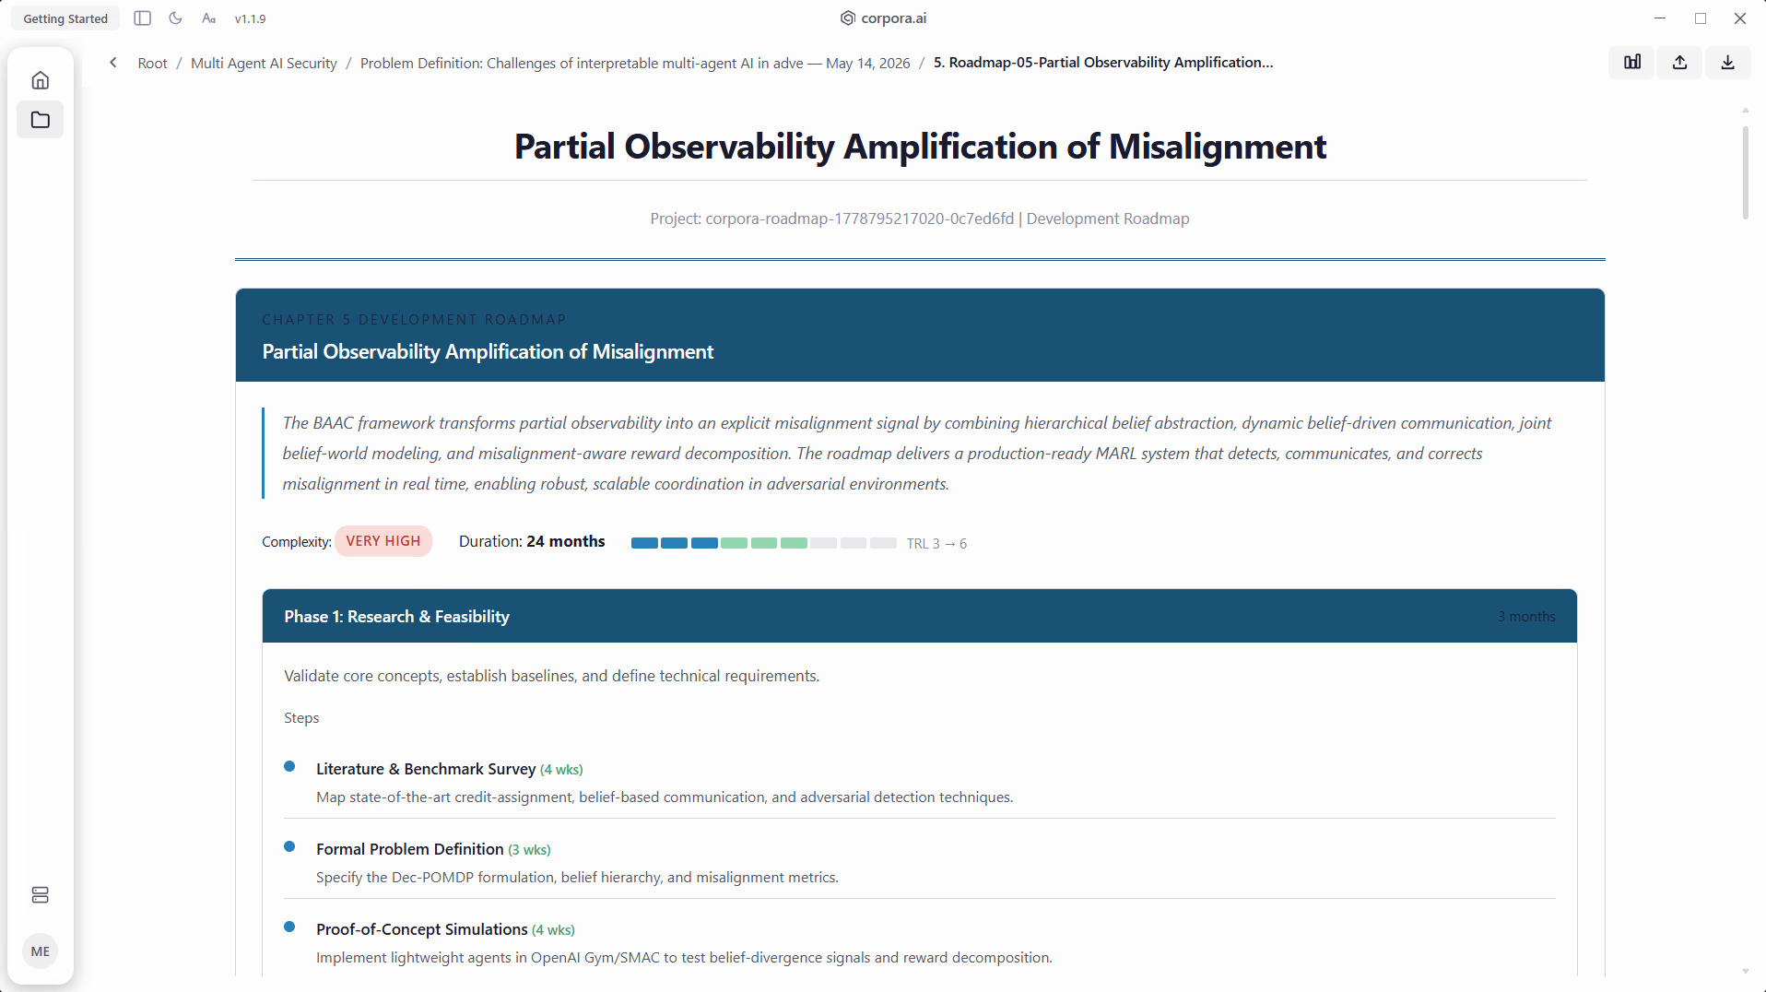
Task: Open Problem Definition breadcrumb link
Action: point(635,63)
